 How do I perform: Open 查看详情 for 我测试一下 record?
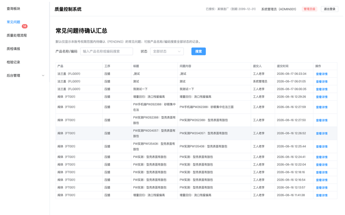pos(321,89)
